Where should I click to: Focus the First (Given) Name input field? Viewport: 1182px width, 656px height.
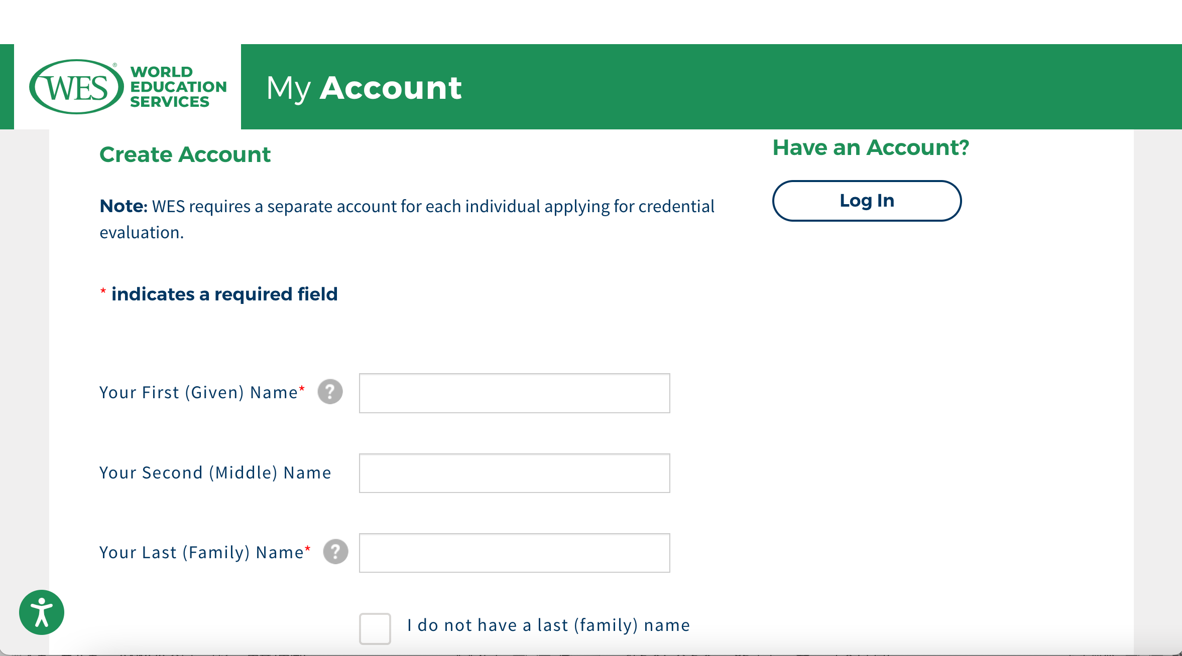point(514,393)
